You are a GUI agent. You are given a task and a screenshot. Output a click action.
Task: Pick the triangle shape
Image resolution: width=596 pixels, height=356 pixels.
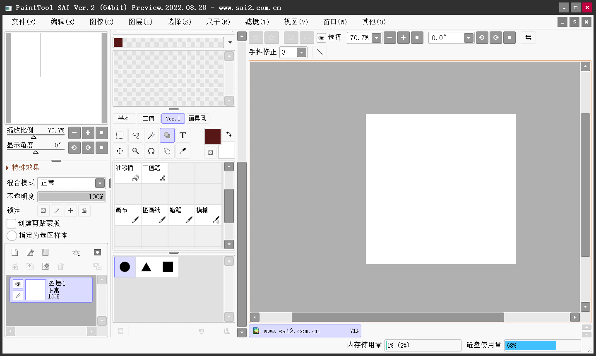tap(146, 267)
